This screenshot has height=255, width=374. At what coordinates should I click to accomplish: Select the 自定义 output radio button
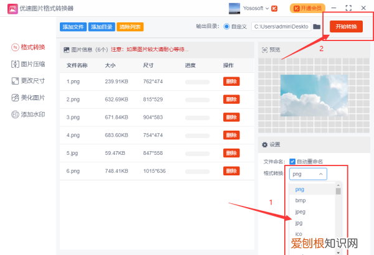pos(226,26)
